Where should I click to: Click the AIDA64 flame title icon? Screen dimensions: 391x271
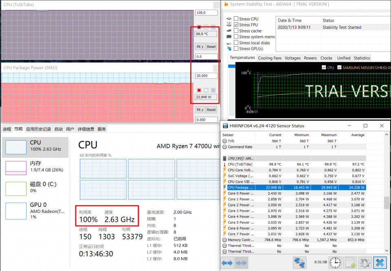tap(226, 4)
